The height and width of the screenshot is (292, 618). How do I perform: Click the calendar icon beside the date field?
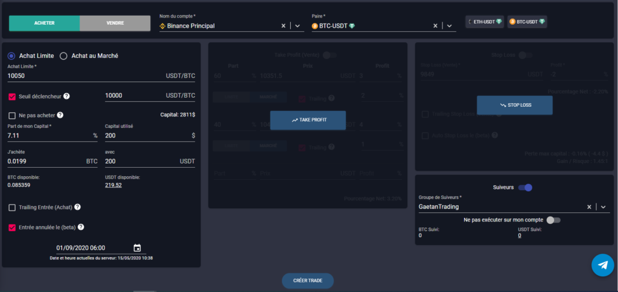coord(137,248)
